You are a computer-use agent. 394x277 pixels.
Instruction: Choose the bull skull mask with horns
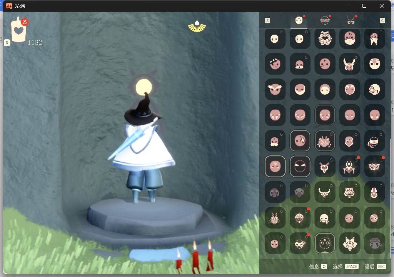(325, 192)
